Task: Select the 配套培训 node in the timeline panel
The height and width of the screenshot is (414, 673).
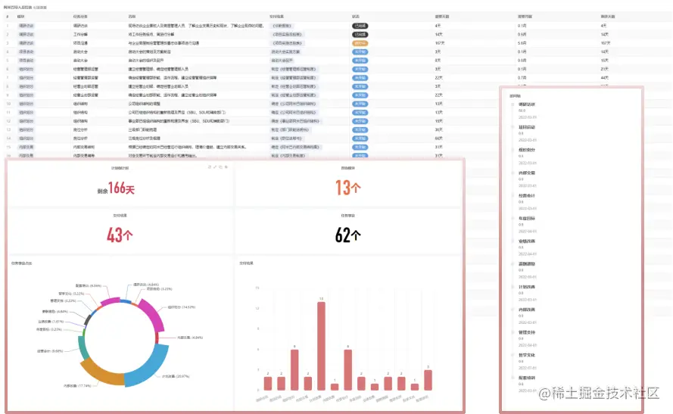Action: pos(527,378)
